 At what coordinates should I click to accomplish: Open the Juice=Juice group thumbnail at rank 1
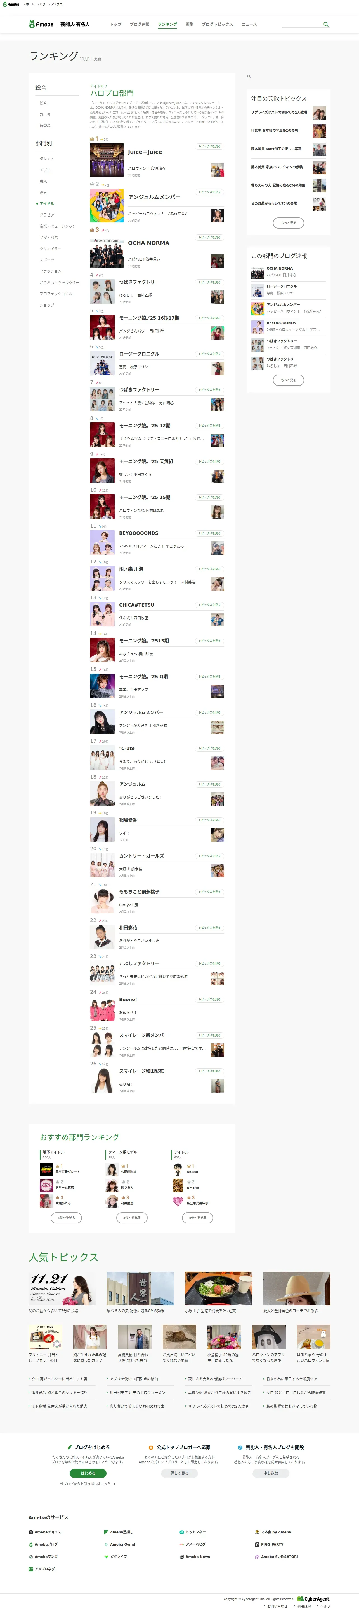coord(107,160)
